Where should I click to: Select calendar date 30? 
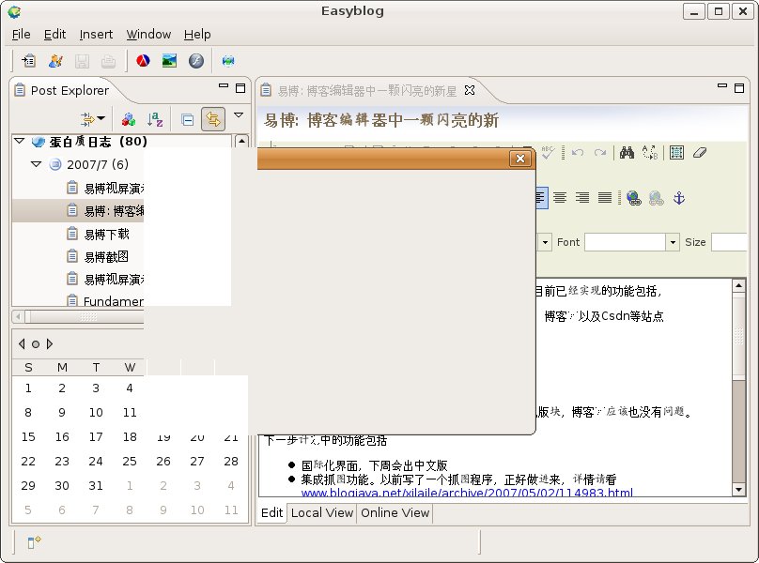(62, 485)
